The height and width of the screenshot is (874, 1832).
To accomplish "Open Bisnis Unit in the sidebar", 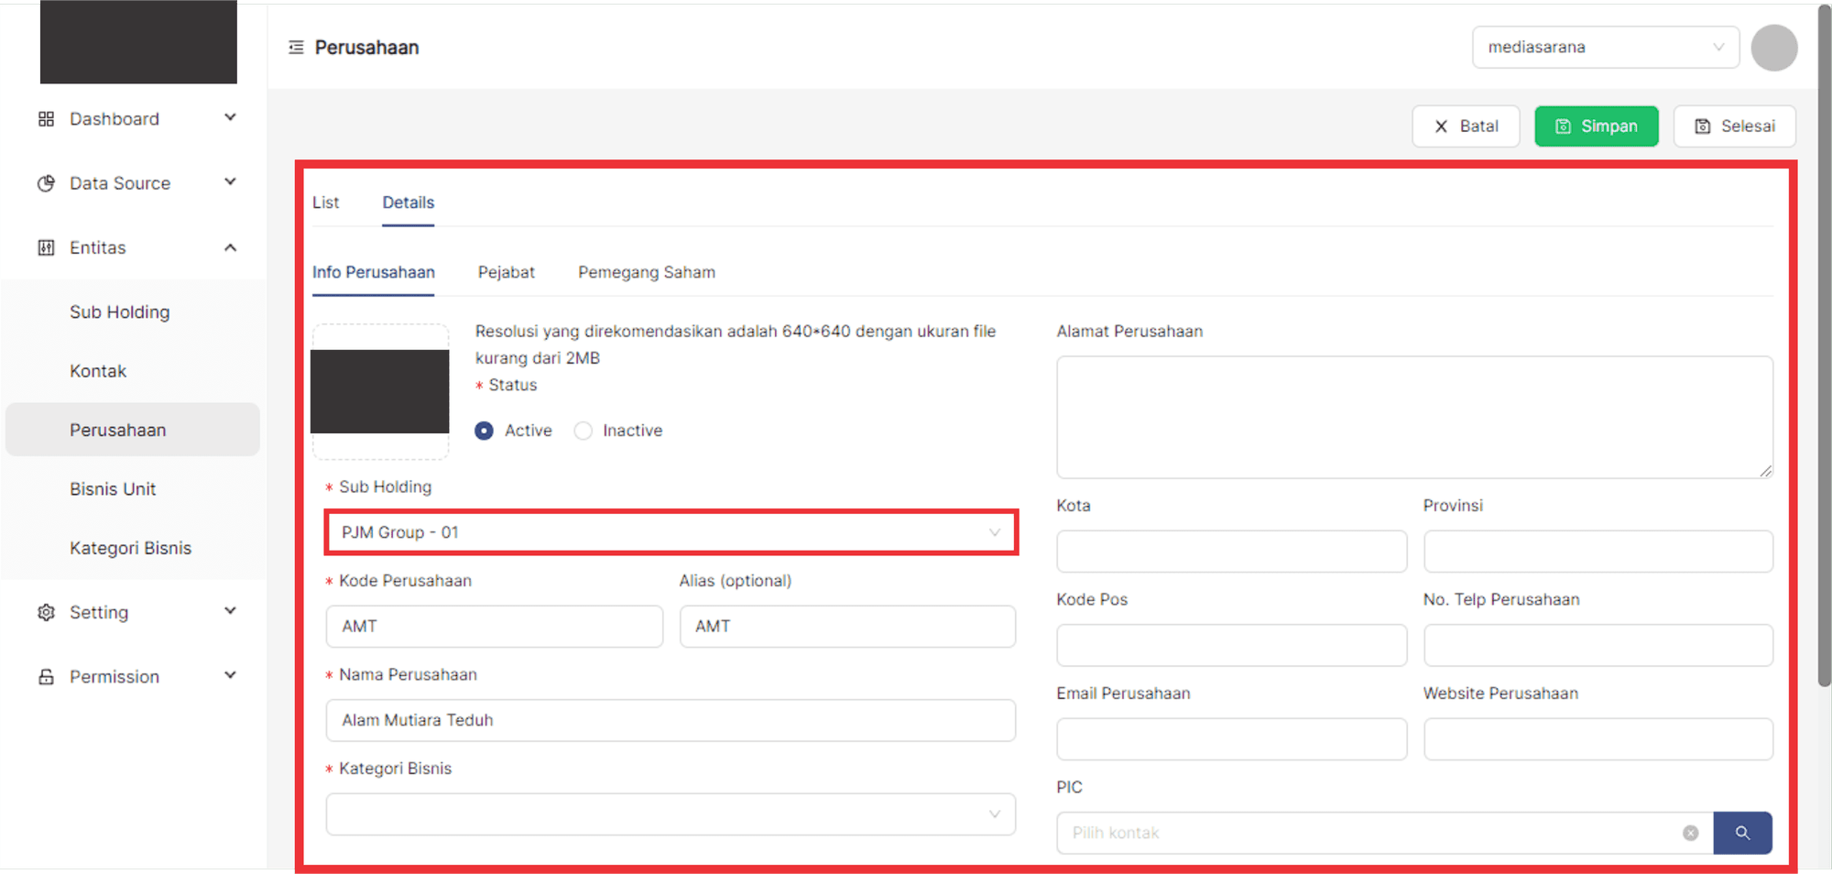I will coord(113,489).
